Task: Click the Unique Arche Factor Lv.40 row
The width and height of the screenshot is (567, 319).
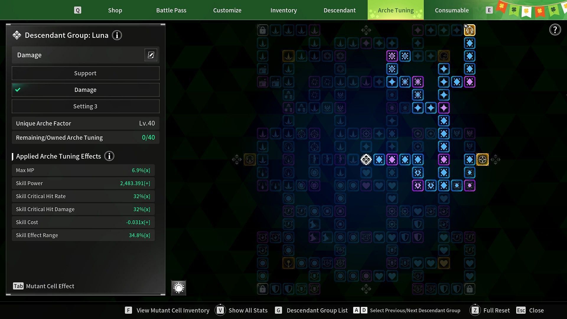Action: pos(86,123)
